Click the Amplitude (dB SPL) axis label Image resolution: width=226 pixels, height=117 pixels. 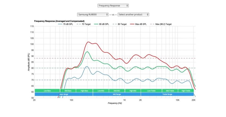click(x=29, y=62)
